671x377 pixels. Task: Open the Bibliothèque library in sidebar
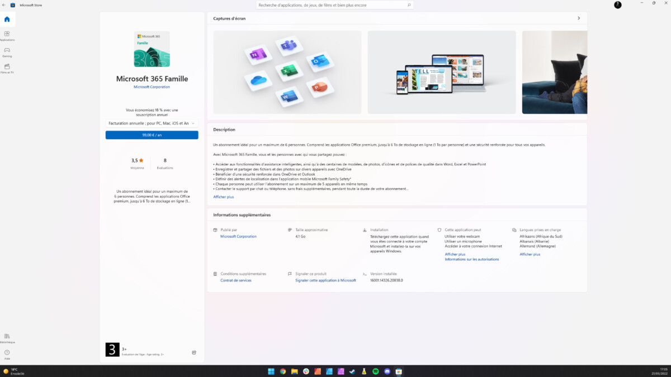7,338
